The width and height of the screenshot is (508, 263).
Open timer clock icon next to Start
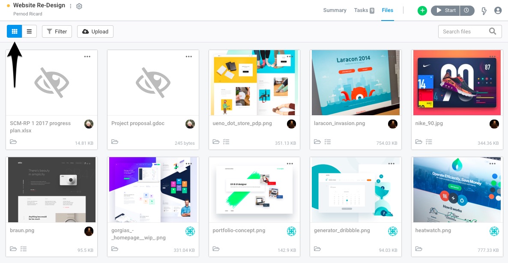[466, 10]
